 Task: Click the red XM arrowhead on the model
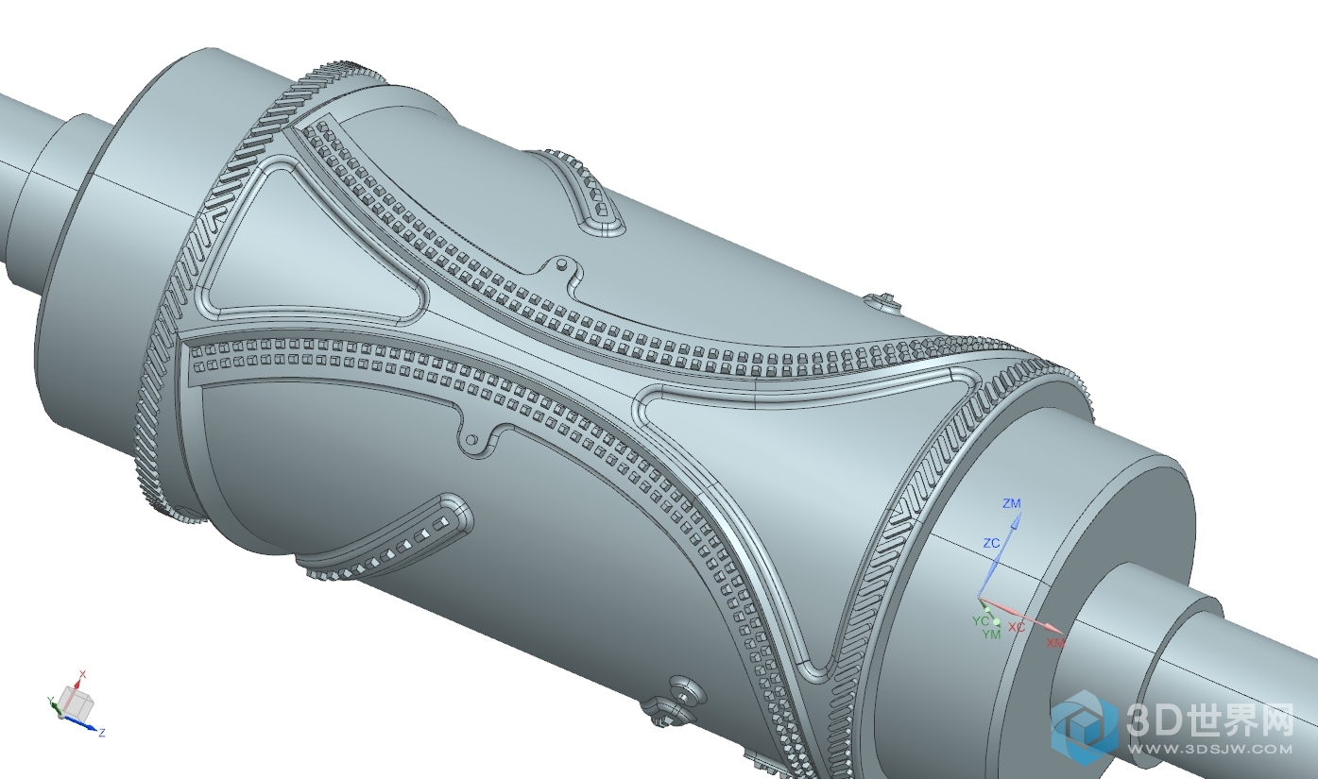(x=1055, y=631)
